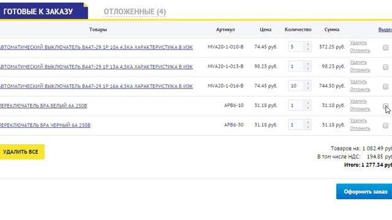Image resolution: width=392 pixels, height=220 pixels.
Task: Increase quantity for APB6-30 item
Action: [x=308, y=122]
